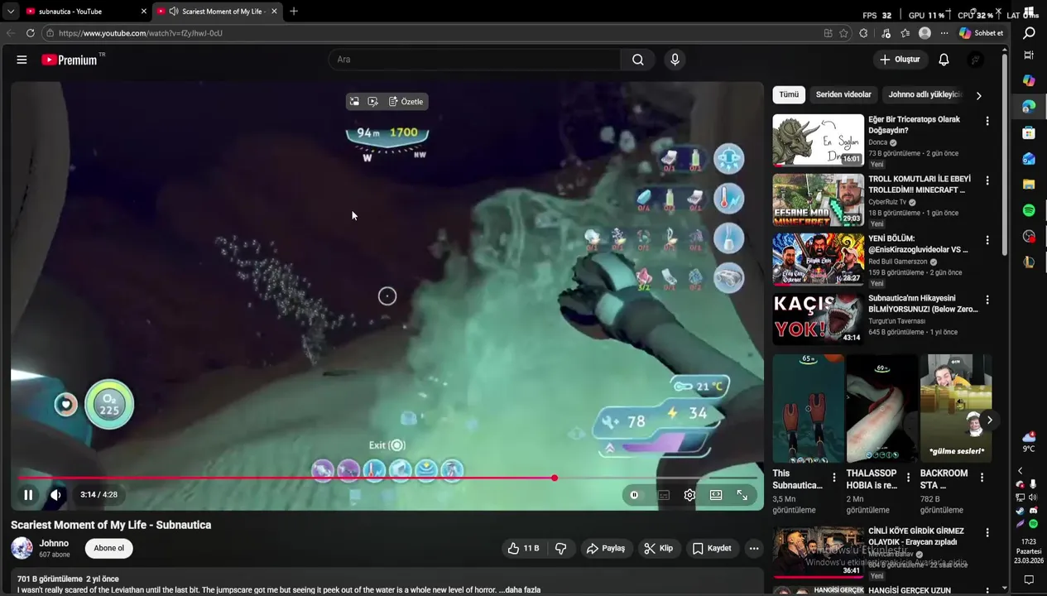Viewport: 1047px width, 596px height.
Task: Switch to theater mode
Action: click(716, 495)
